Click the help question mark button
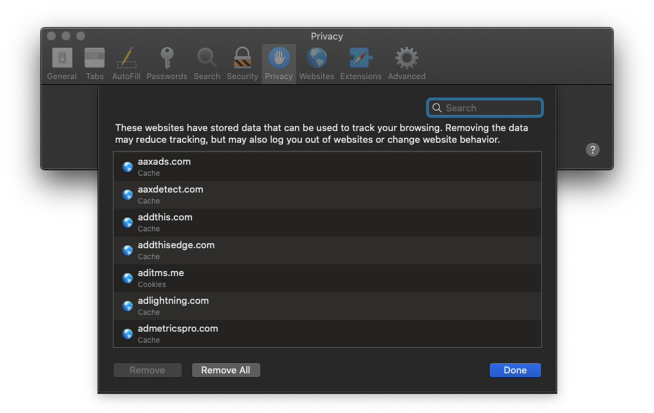 coord(592,150)
